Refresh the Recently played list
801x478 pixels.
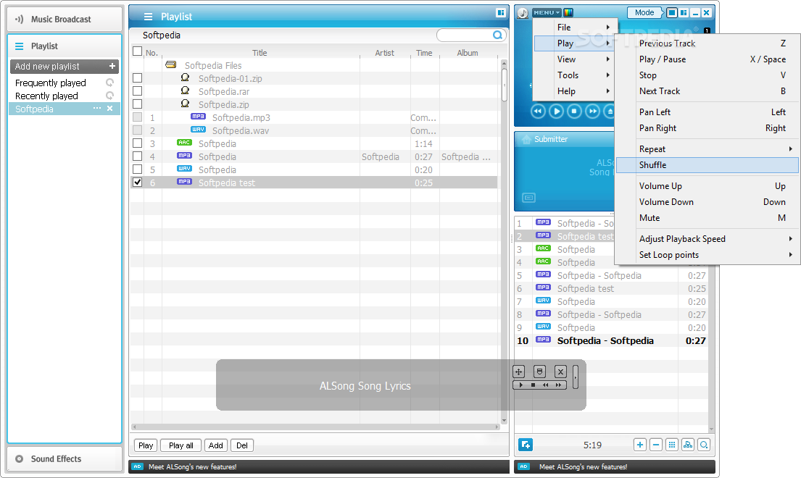pos(110,96)
